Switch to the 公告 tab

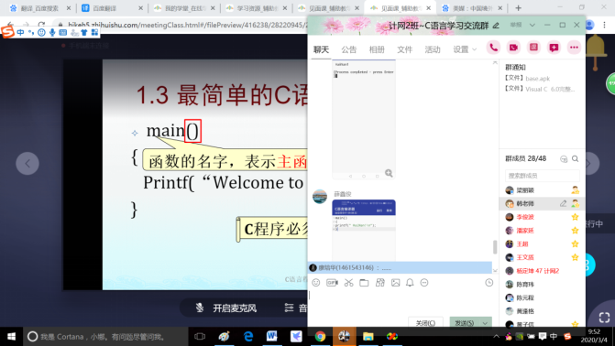(348, 49)
